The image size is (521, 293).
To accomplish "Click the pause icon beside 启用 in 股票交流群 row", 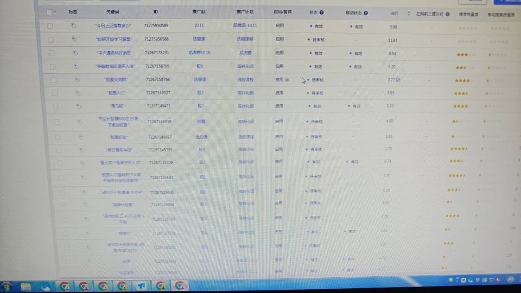I will [x=287, y=80].
